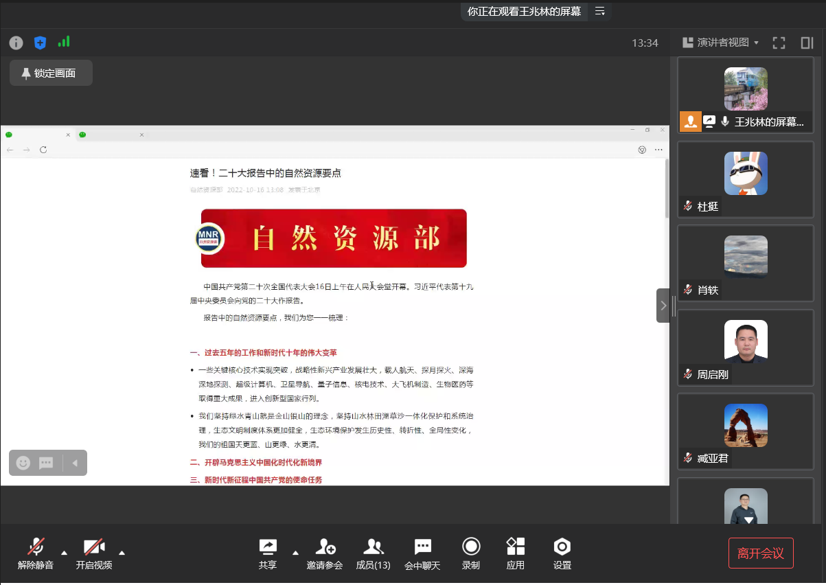
Task: Collapse the participant video strip chevron
Action: coord(663,306)
